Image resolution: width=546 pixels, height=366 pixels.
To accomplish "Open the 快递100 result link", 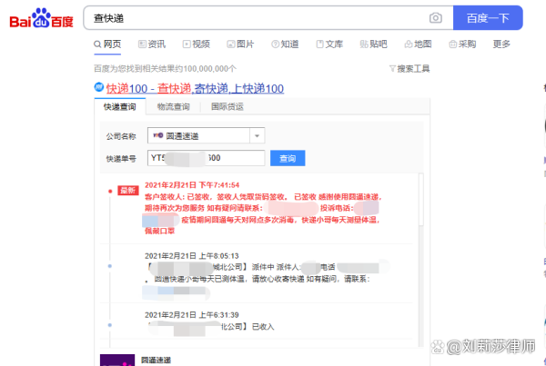I will 195,89.
